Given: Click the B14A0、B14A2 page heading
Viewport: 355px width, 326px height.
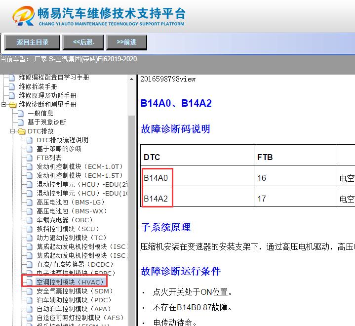Looking at the screenshot, I should point(176,103).
